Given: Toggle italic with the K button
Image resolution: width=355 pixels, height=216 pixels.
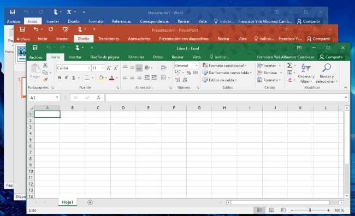Looking at the screenshot, I should tap(66, 78).
